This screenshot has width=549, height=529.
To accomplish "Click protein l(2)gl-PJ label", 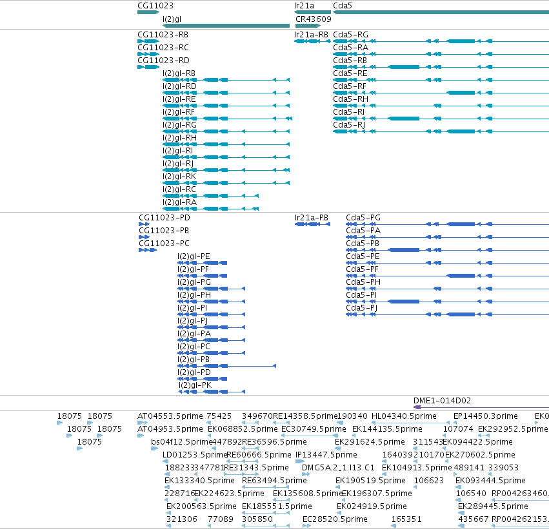I will pyautogui.click(x=193, y=321).
